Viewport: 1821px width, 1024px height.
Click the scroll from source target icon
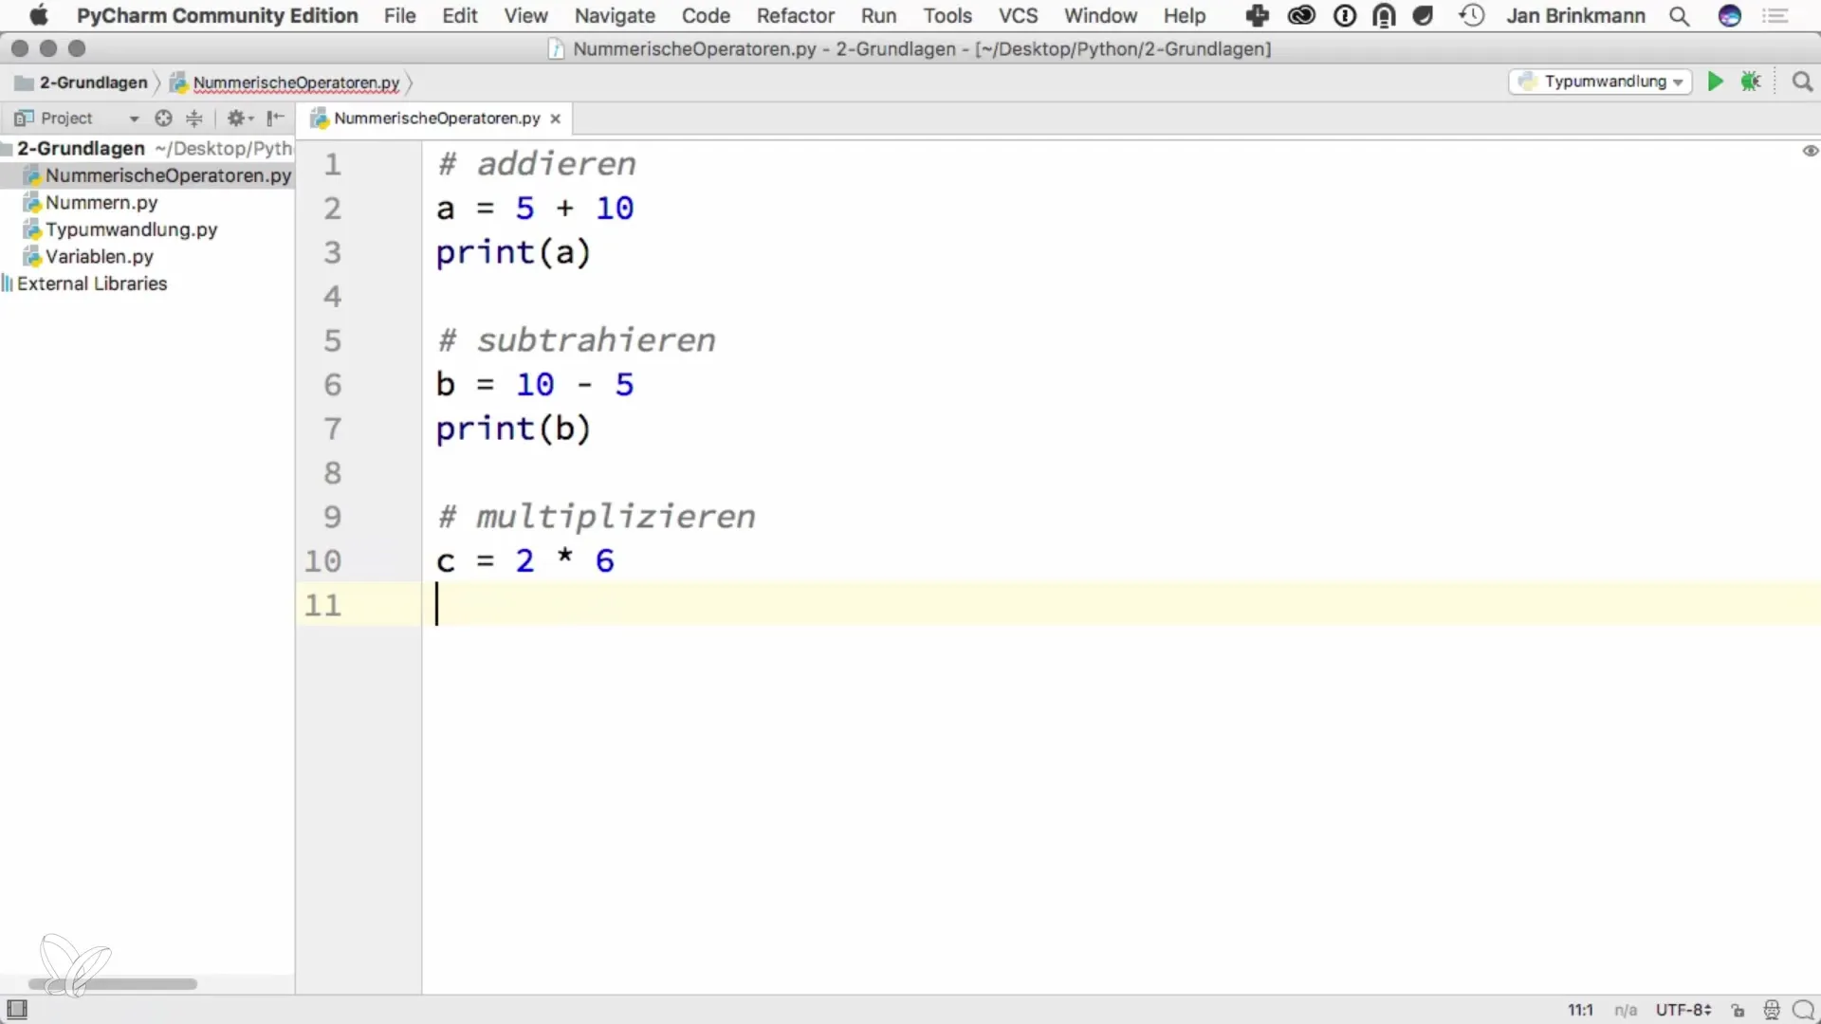163,118
